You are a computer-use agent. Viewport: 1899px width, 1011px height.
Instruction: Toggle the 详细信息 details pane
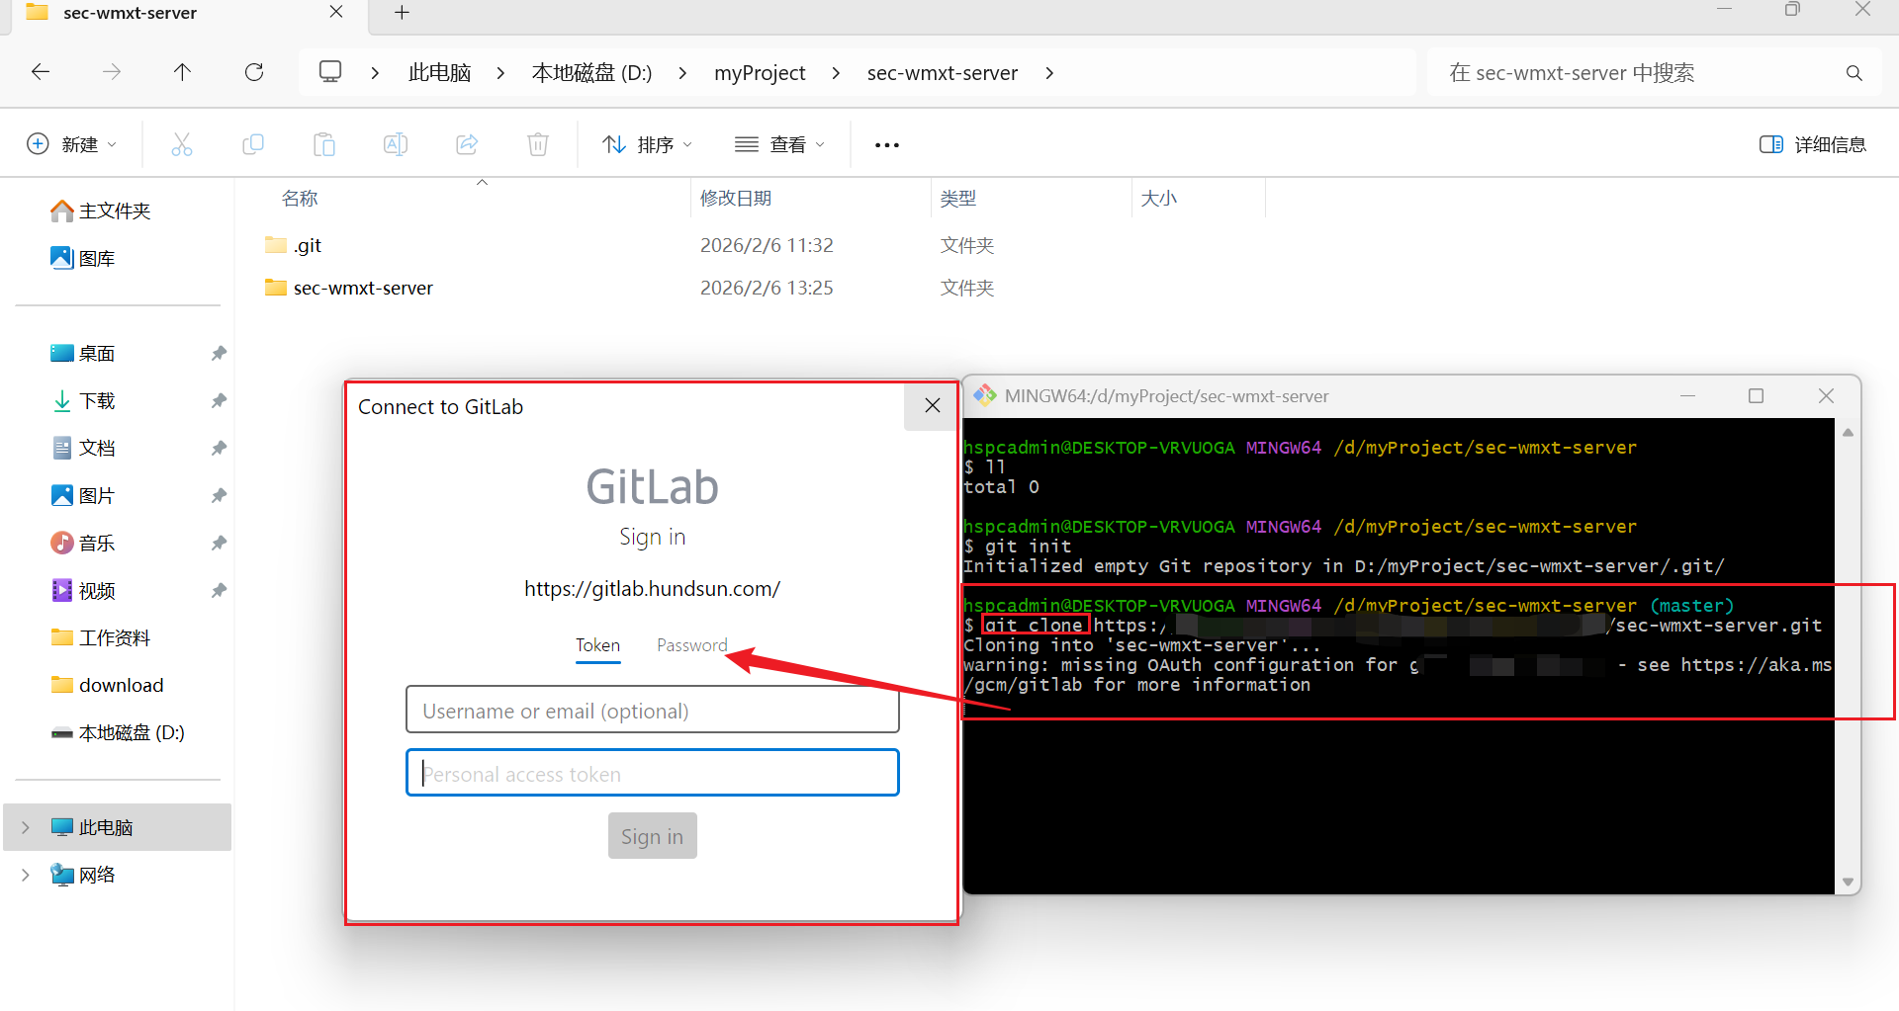click(1812, 144)
